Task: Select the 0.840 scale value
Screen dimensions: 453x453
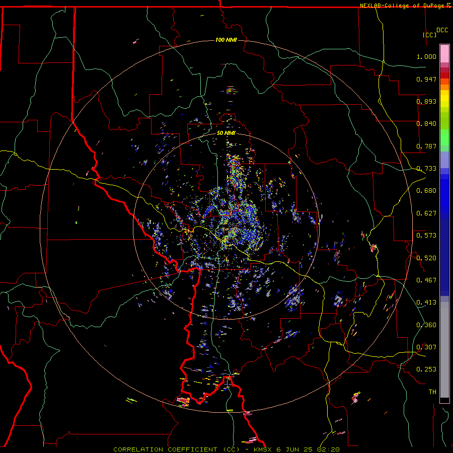Action: pyautogui.click(x=426, y=124)
